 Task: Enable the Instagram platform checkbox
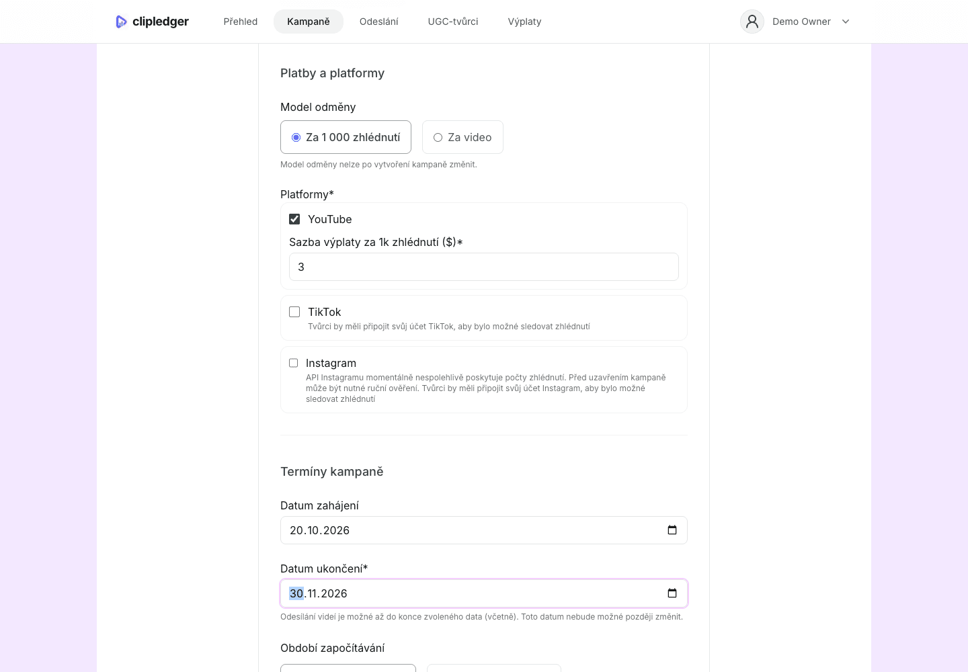pyautogui.click(x=294, y=363)
